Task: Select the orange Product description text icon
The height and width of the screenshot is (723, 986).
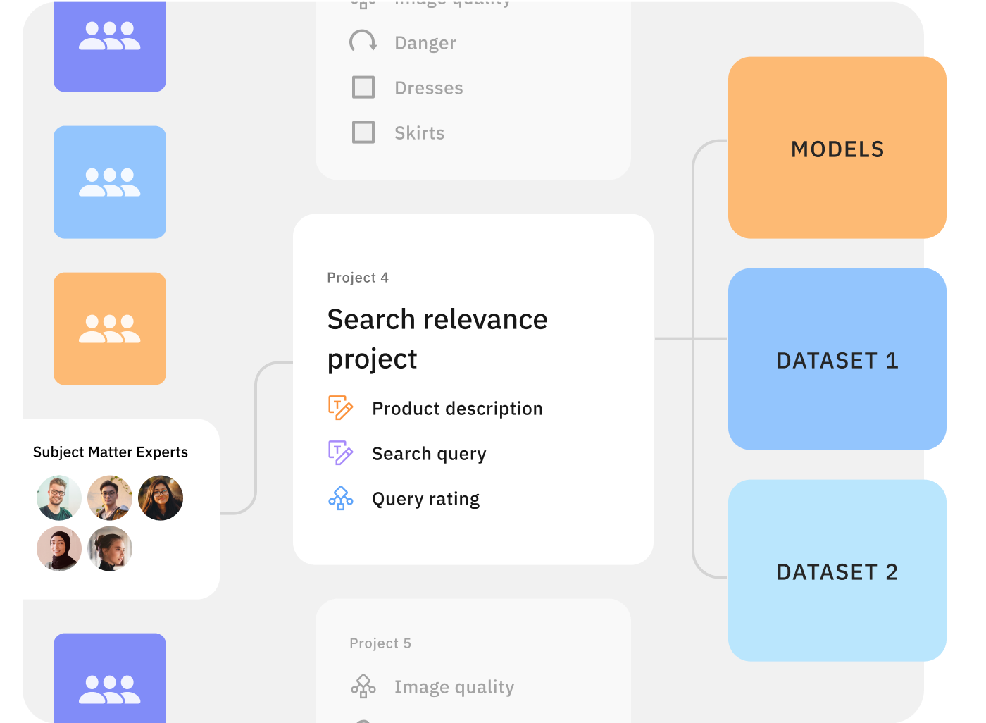Action: (x=341, y=407)
